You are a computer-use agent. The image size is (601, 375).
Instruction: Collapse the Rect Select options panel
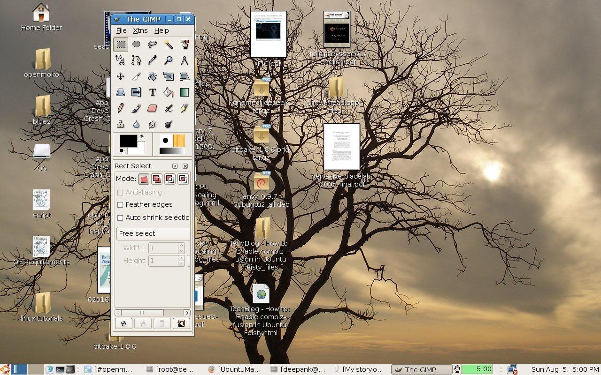click(x=175, y=166)
